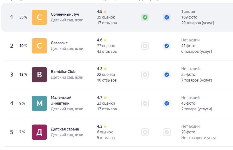Click the 1 акция text for Солнечный Луч
The width and height of the screenshot is (233, 150).
188,11
